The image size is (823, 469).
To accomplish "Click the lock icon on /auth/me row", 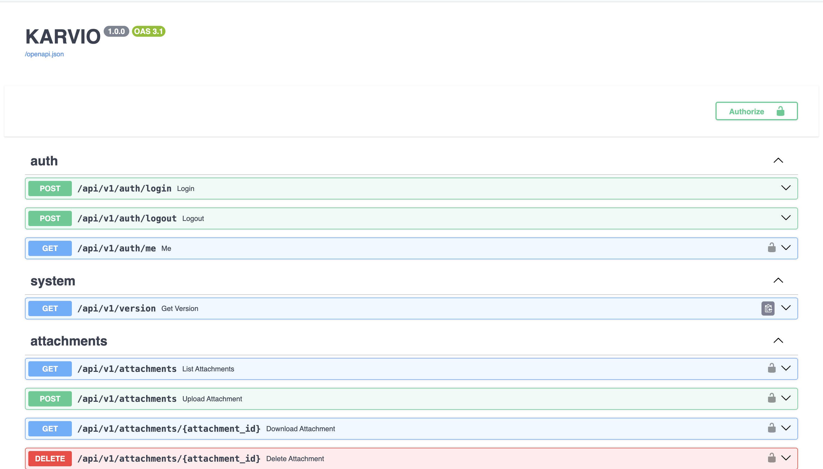I will click(772, 247).
